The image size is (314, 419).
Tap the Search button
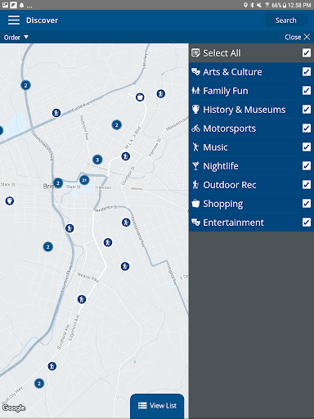point(285,20)
